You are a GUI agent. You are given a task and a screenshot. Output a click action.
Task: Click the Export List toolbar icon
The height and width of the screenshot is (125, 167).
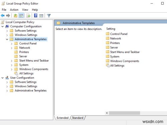28,16
